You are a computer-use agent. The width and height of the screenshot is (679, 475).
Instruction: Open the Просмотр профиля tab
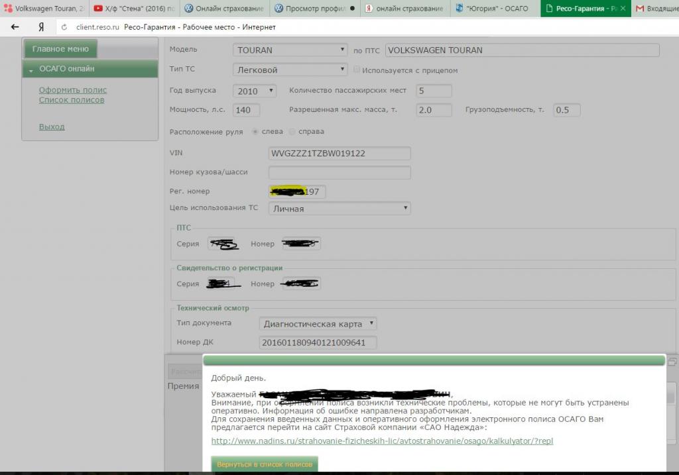(315, 8)
